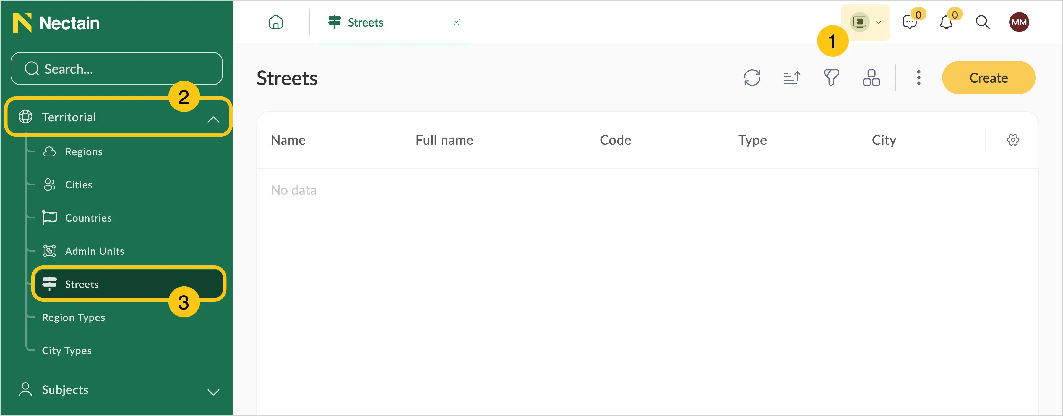This screenshot has height=416, width=1063.
Task: Click the yellow Create button
Action: (x=988, y=78)
